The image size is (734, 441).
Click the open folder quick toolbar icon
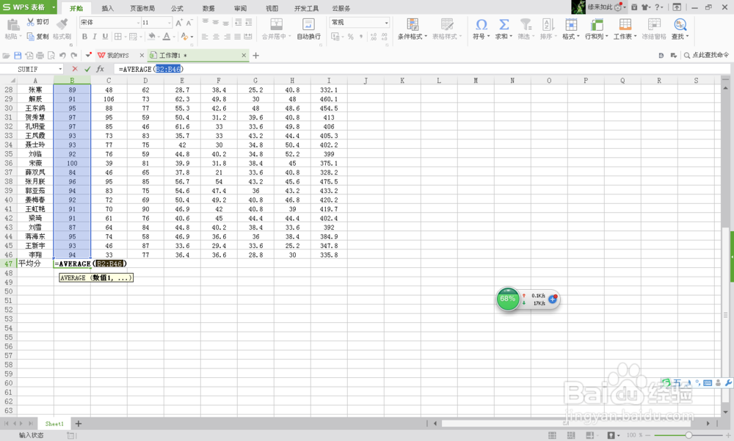click(7, 55)
